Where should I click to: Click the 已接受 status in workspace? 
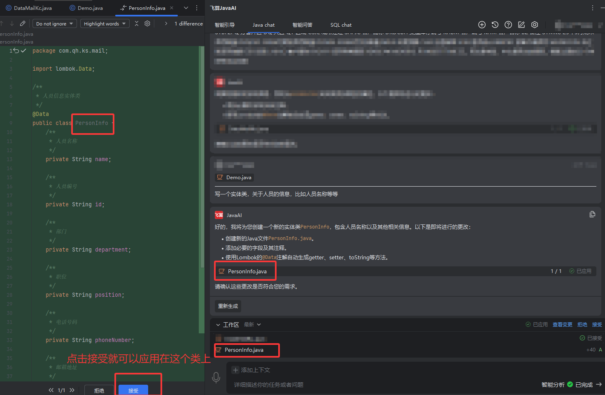click(591, 338)
